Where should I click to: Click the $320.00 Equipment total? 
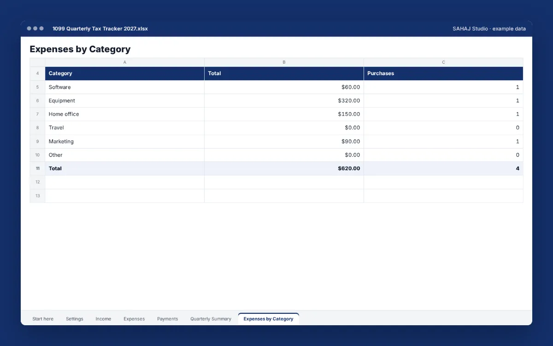284,101
